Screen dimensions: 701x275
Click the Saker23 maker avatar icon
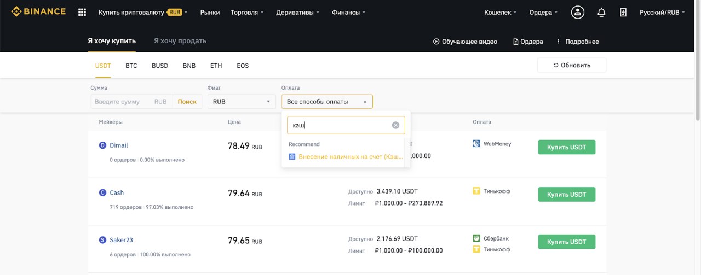coord(102,240)
